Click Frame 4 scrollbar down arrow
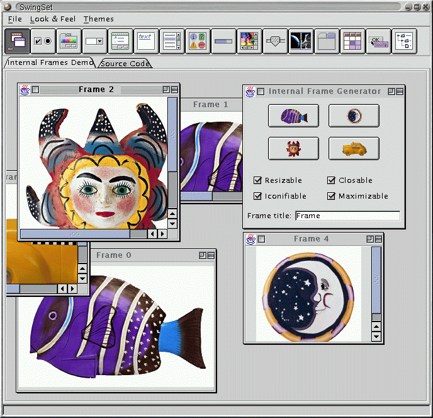Image resolution: width=433 pixels, height=418 pixels. click(376, 337)
